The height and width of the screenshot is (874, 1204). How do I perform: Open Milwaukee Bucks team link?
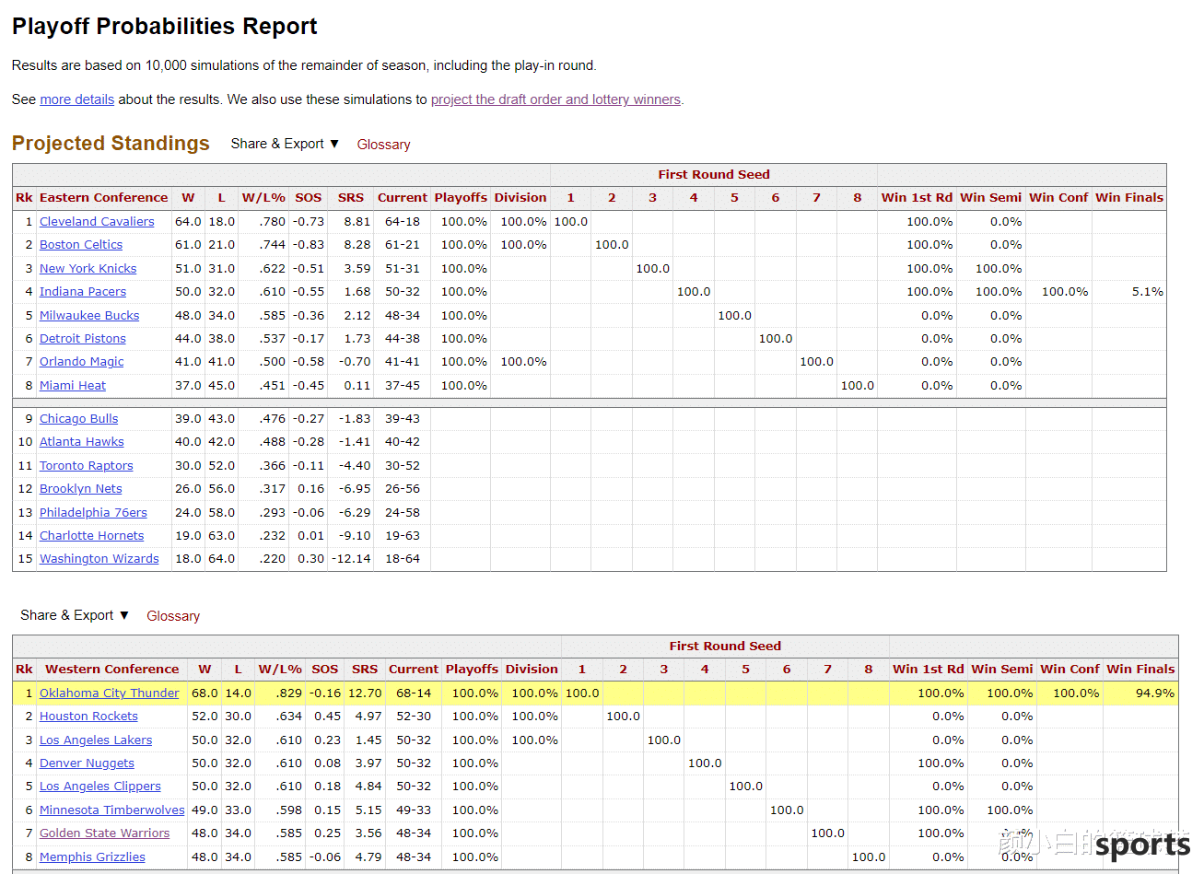pos(89,316)
